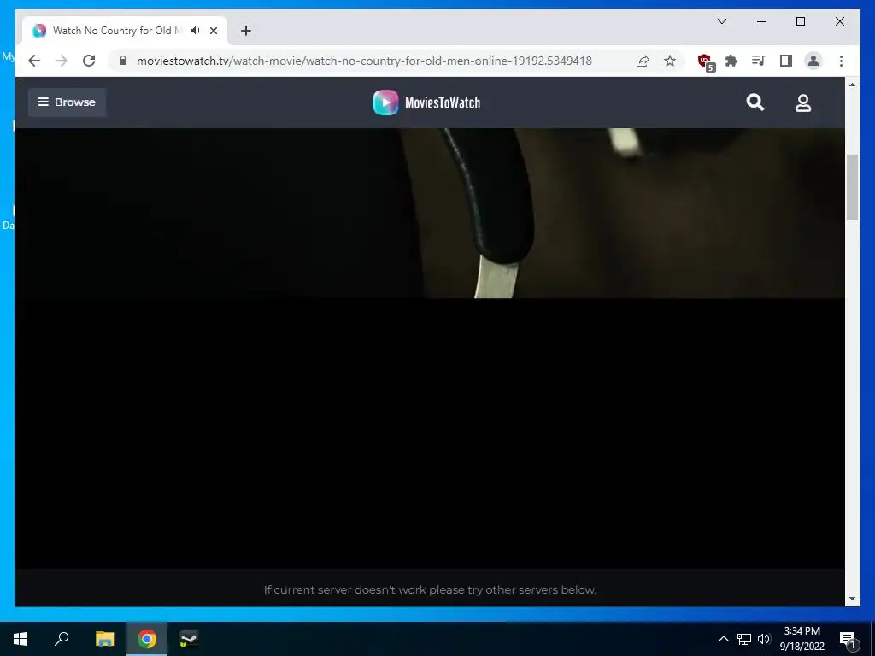Click the Chrome taskbar icon
875x656 pixels.
coord(147,639)
